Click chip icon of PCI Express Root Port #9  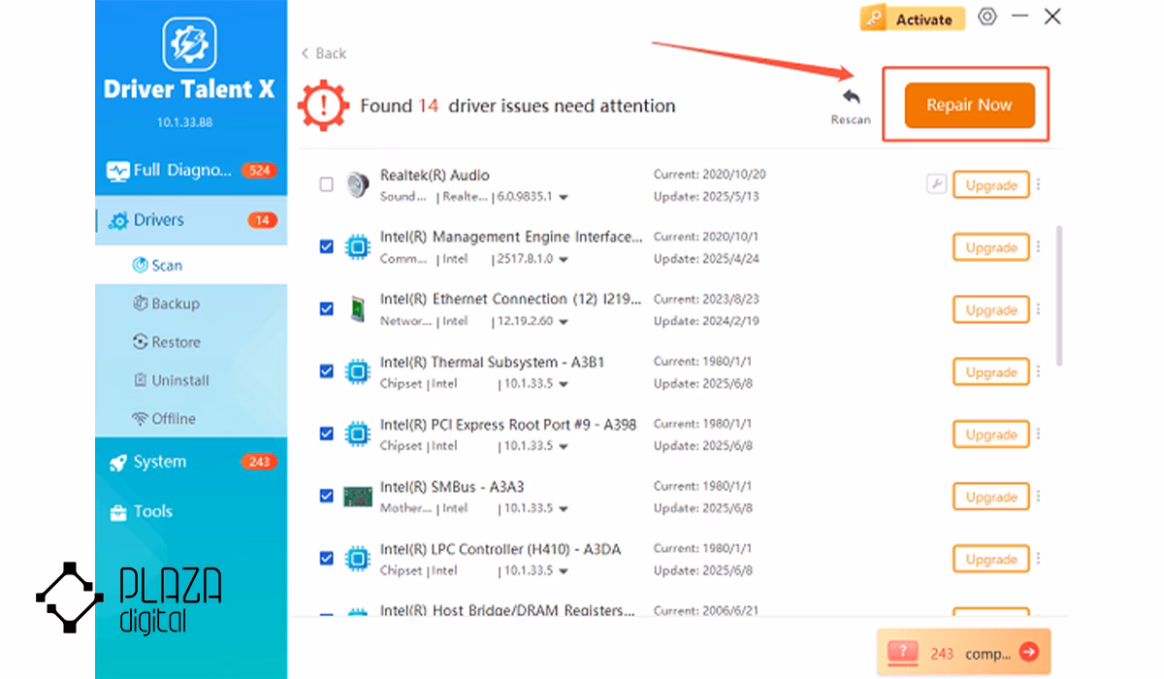tap(358, 434)
